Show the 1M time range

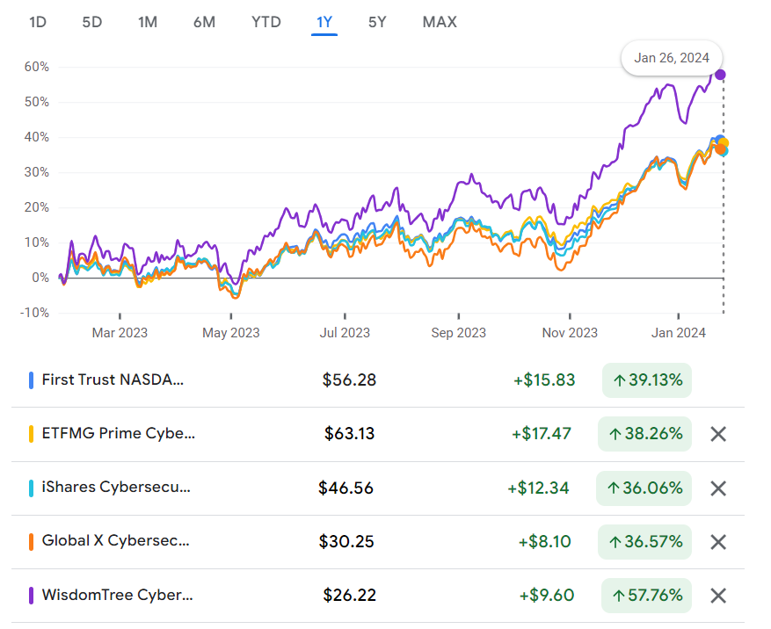point(148,22)
